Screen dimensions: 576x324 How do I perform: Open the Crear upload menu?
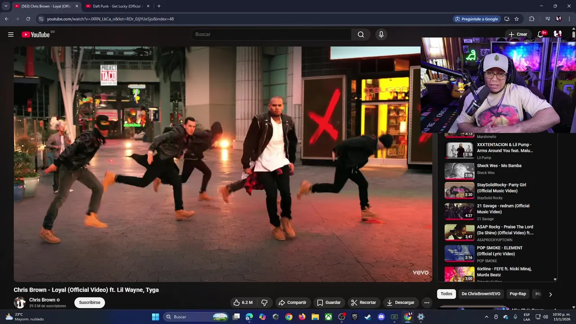click(517, 34)
